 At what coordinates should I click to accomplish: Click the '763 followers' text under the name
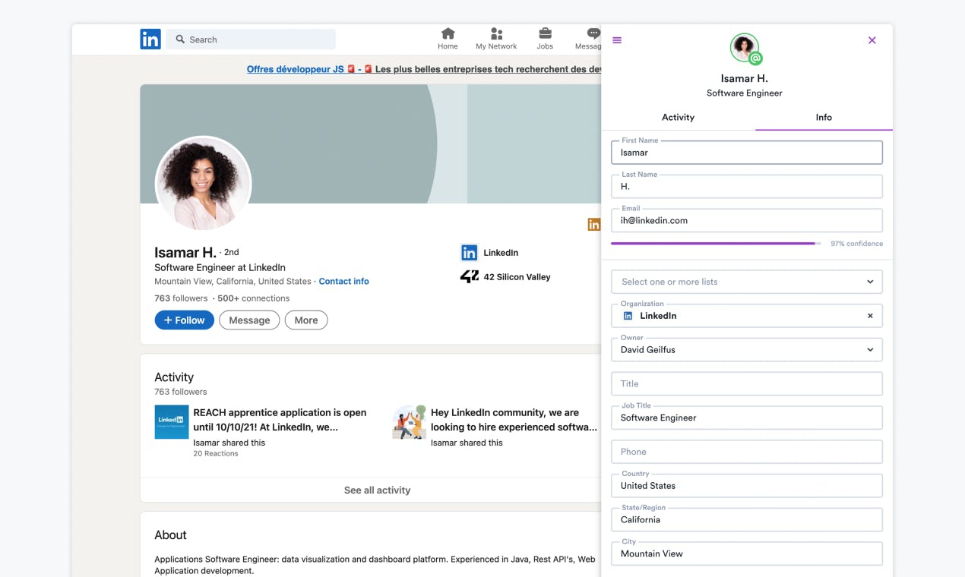(x=181, y=298)
